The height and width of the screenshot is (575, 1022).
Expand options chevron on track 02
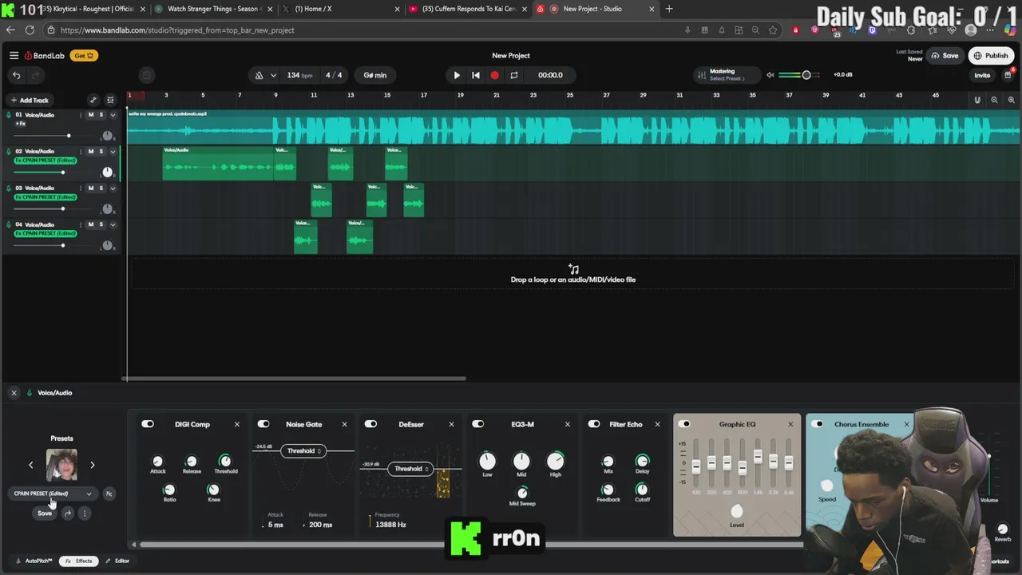click(x=113, y=152)
